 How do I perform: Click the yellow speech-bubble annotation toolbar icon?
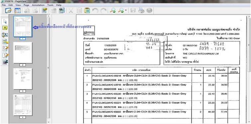tap(44, 11)
